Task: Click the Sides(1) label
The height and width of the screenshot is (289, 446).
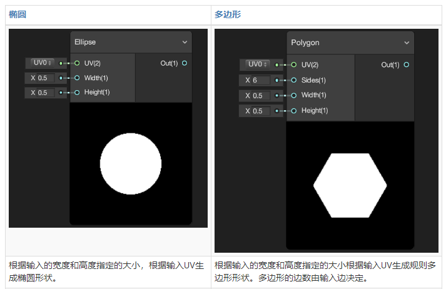Action: tap(313, 80)
